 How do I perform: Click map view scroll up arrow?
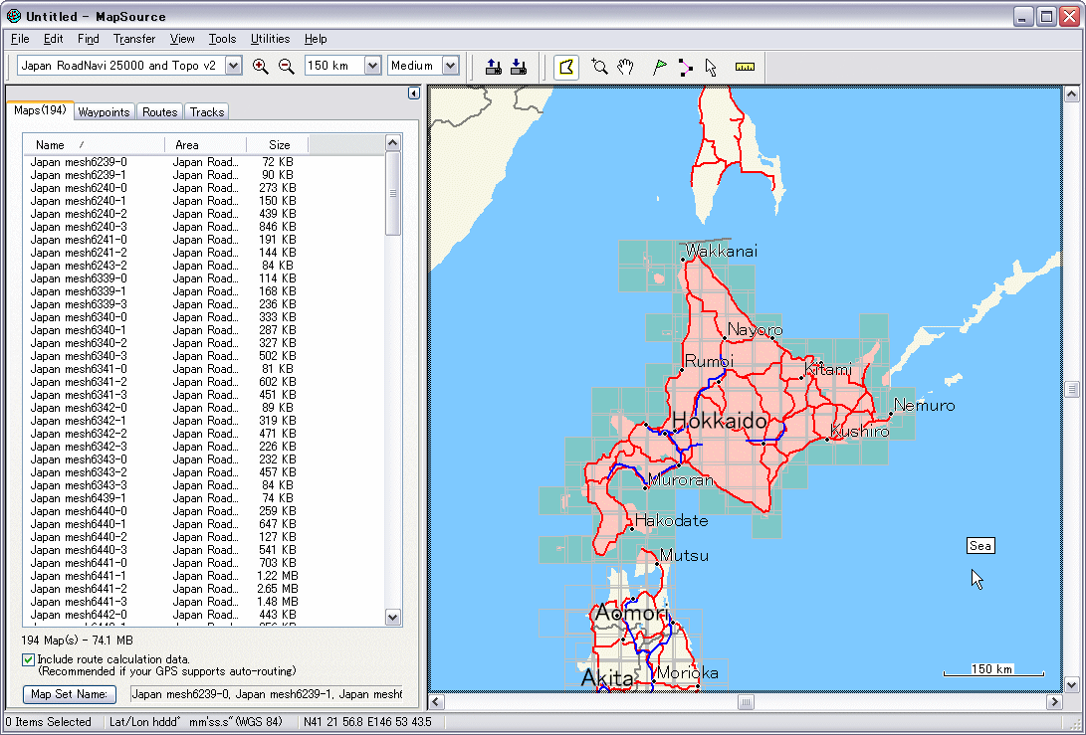pyautogui.click(x=1071, y=93)
